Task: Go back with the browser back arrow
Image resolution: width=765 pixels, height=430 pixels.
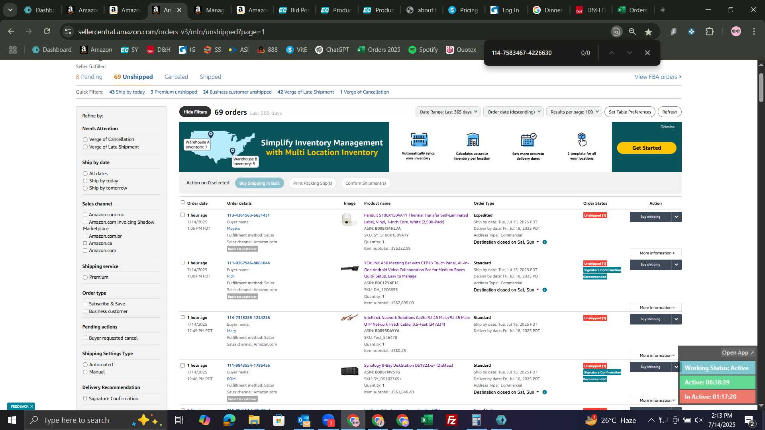Action: coord(11,31)
